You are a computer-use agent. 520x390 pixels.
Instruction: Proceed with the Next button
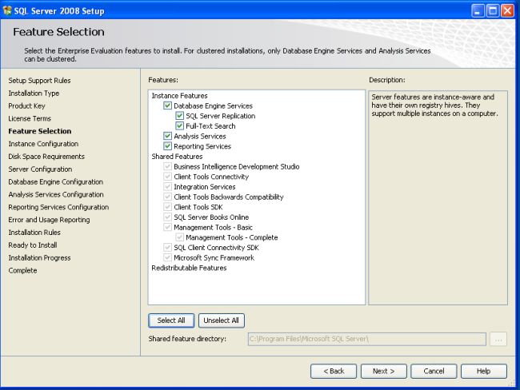click(383, 371)
